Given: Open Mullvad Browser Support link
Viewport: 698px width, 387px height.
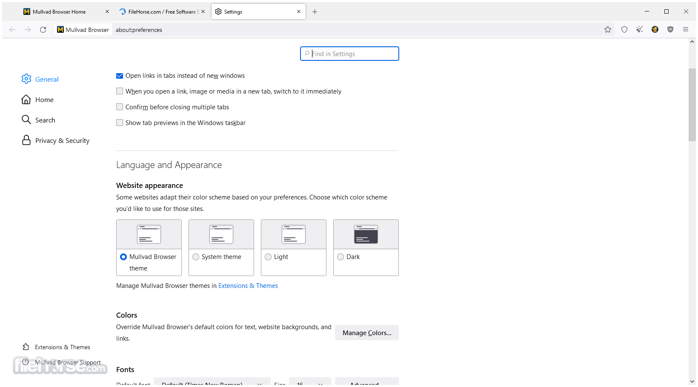Looking at the screenshot, I should click(62, 362).
